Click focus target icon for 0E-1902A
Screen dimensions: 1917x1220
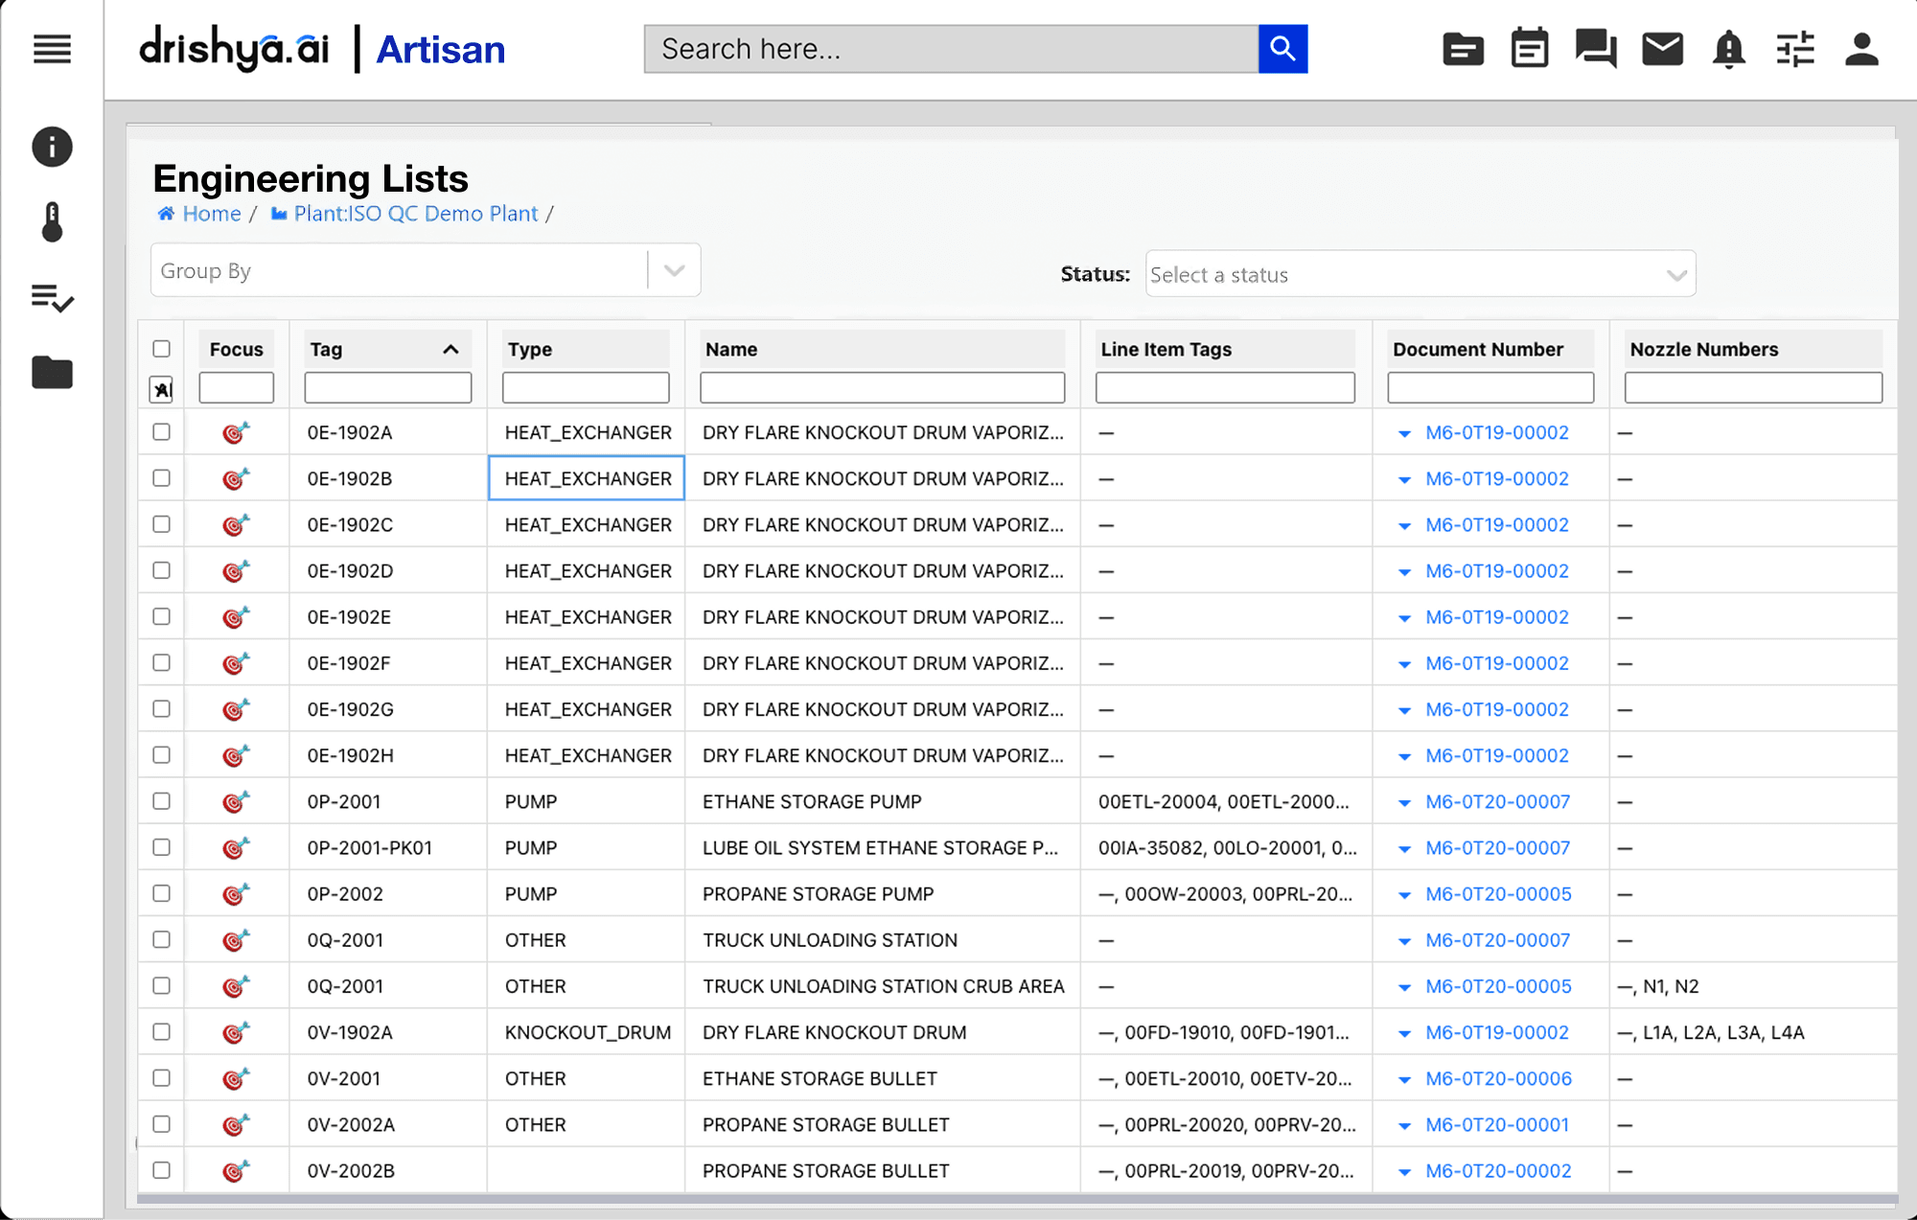coord(236,432)
